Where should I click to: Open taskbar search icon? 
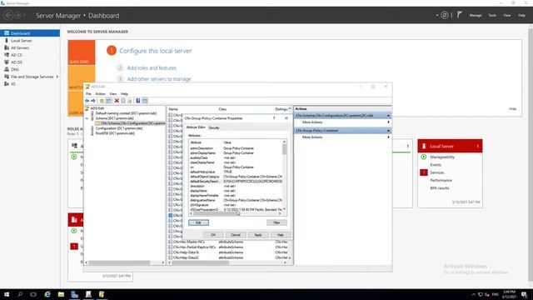pos(20,294)
